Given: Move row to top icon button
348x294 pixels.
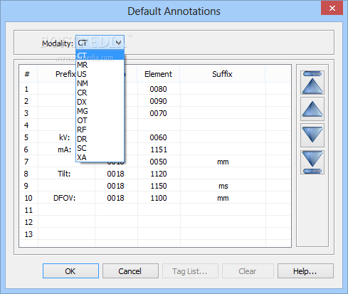Looking at the screenshot, I should [x=312, y=83].
